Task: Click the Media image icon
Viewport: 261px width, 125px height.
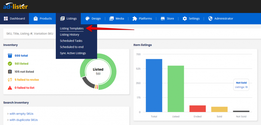Action: (x=112, y=19)
